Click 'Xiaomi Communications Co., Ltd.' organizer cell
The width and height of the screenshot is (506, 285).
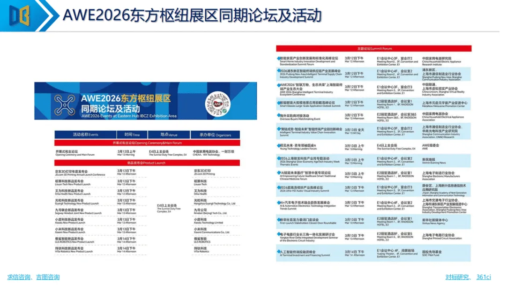[212, 231]
